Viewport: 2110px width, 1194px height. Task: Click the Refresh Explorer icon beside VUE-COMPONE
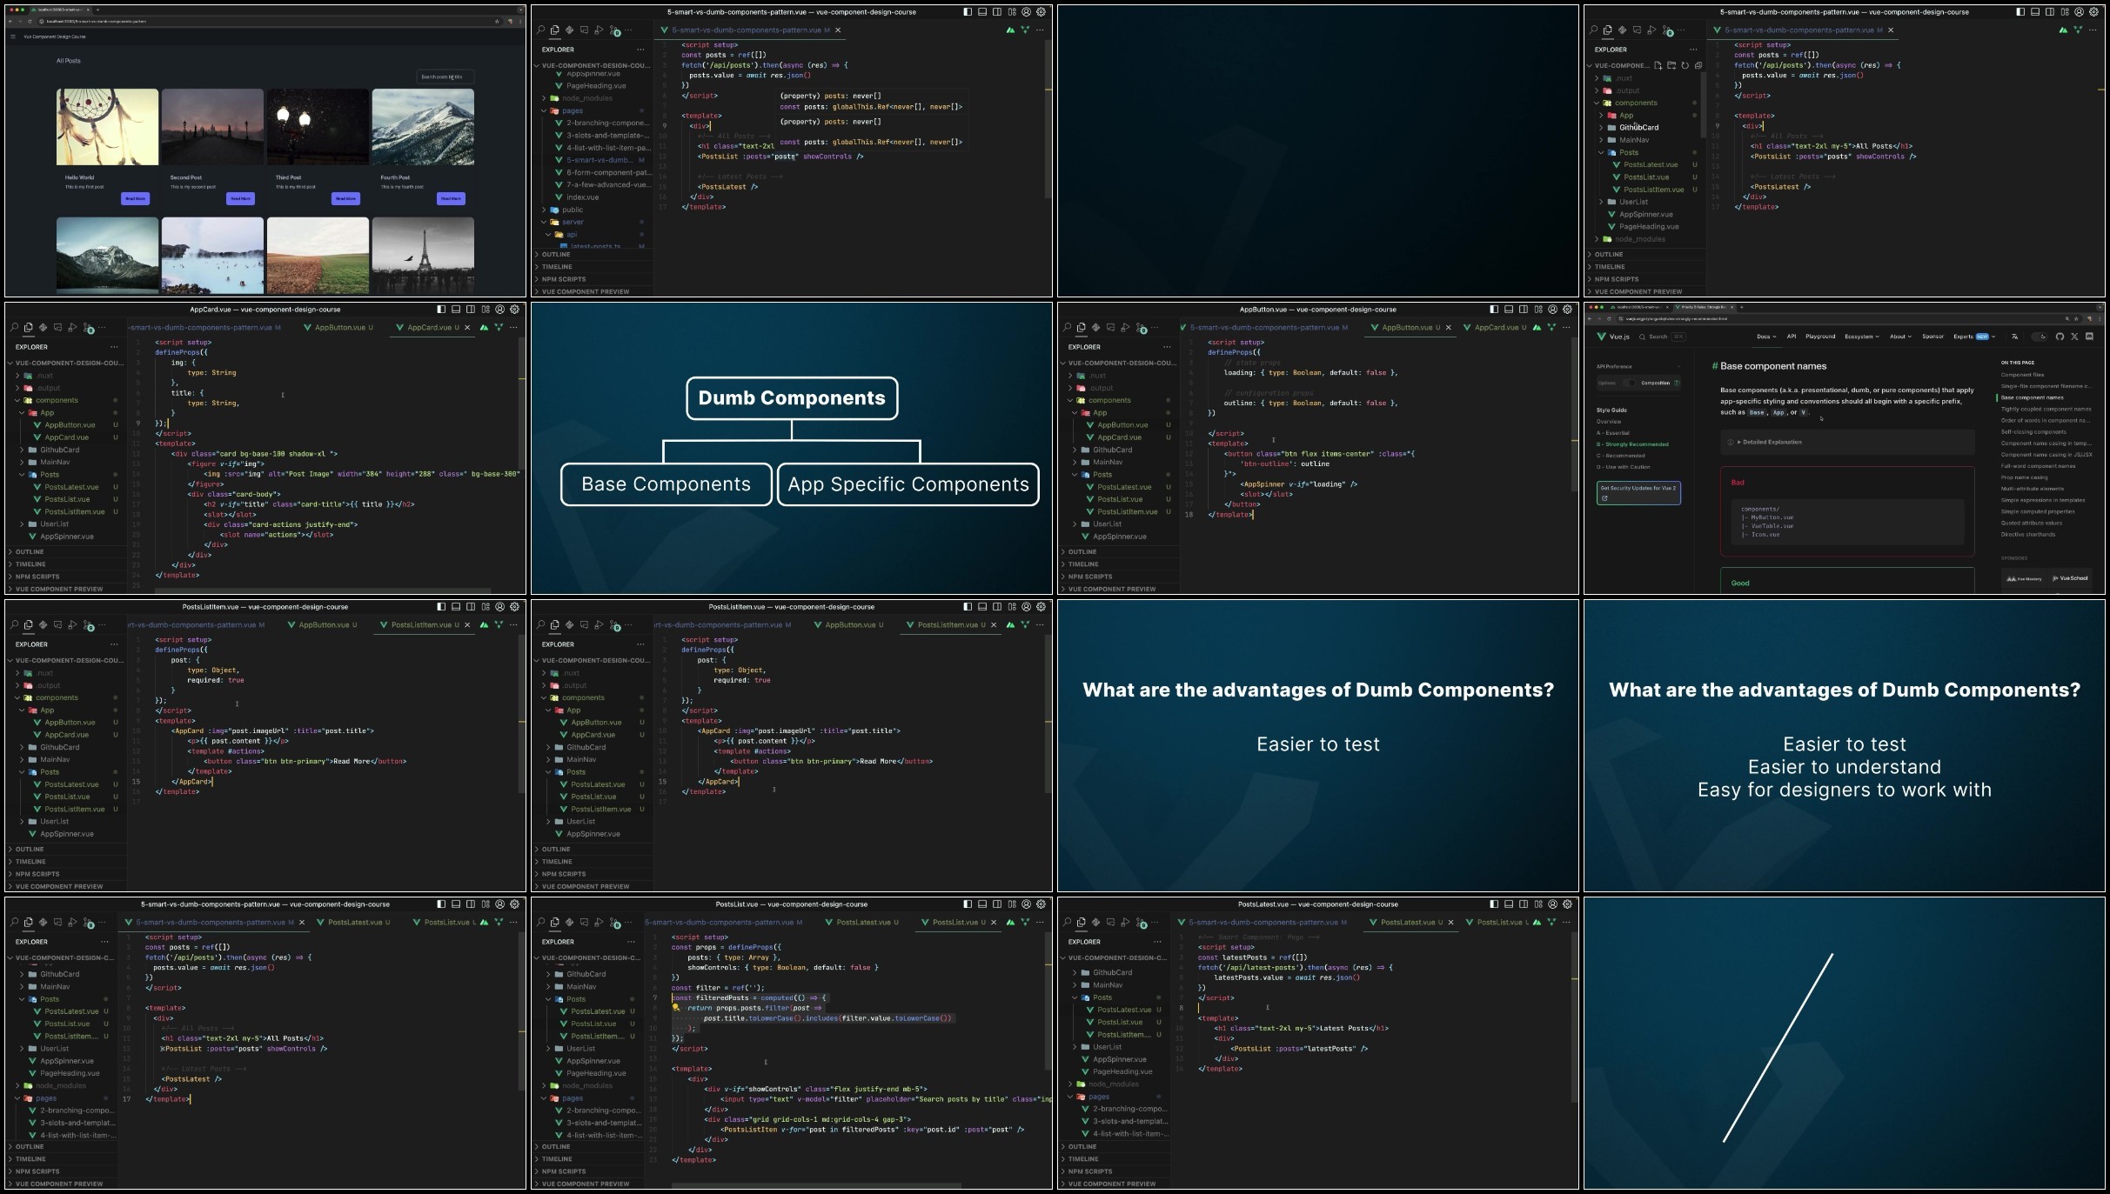[1685, 65]
